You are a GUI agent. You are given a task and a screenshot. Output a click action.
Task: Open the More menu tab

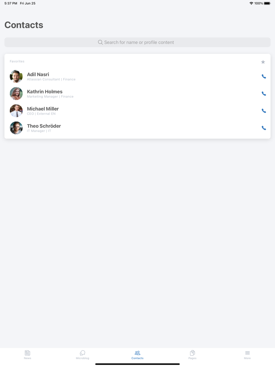[247, 354]
